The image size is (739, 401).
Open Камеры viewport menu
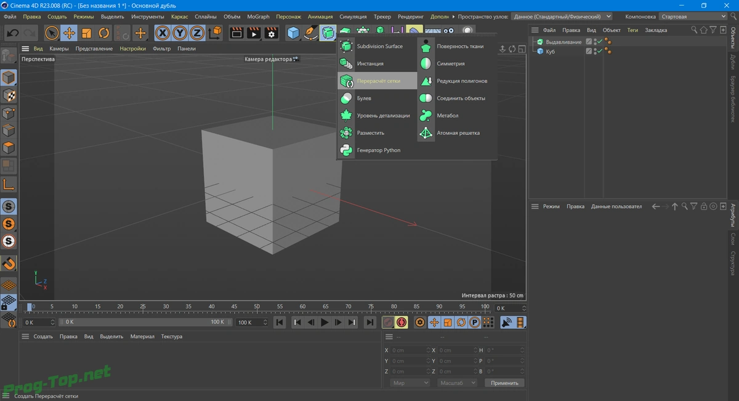coord(59,49)
